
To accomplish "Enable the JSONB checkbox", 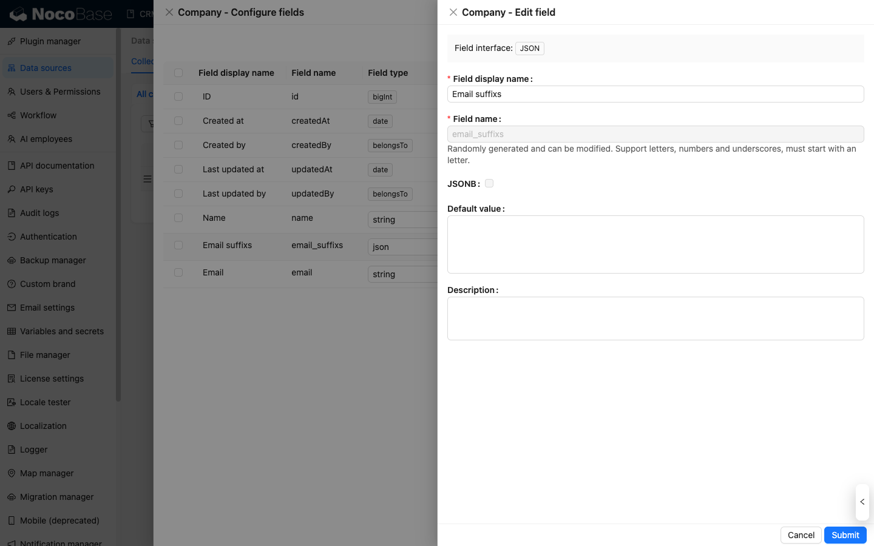I will click(x=489, y=183).
